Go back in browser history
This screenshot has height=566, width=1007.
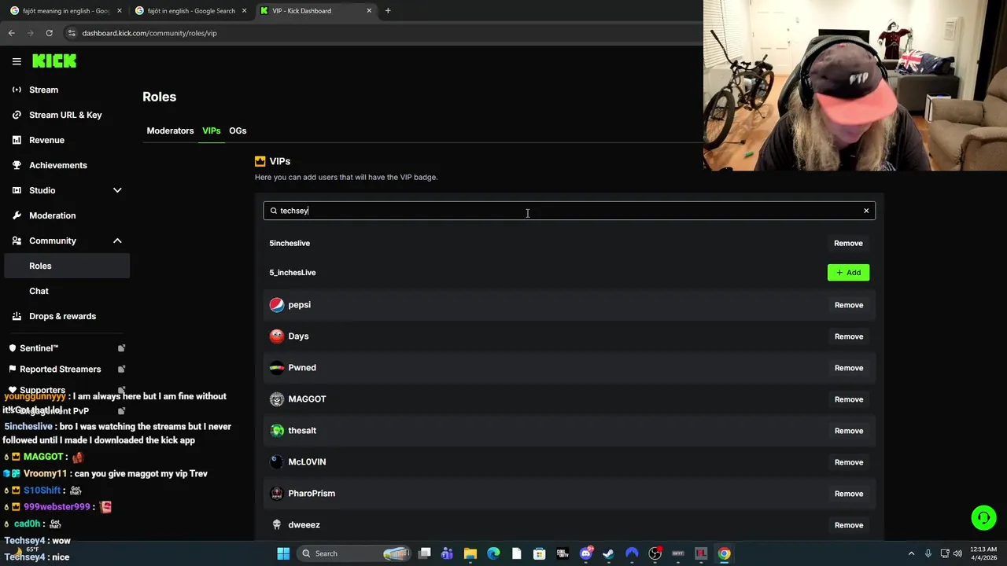pos(11,33)
